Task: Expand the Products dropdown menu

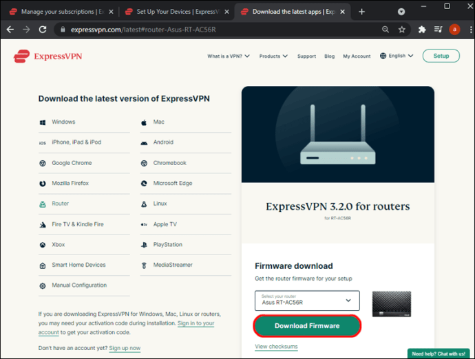Action: 273,56
